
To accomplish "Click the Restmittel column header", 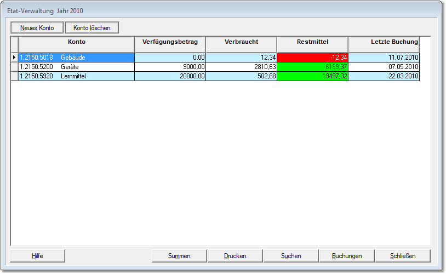I will pos(312,42).
